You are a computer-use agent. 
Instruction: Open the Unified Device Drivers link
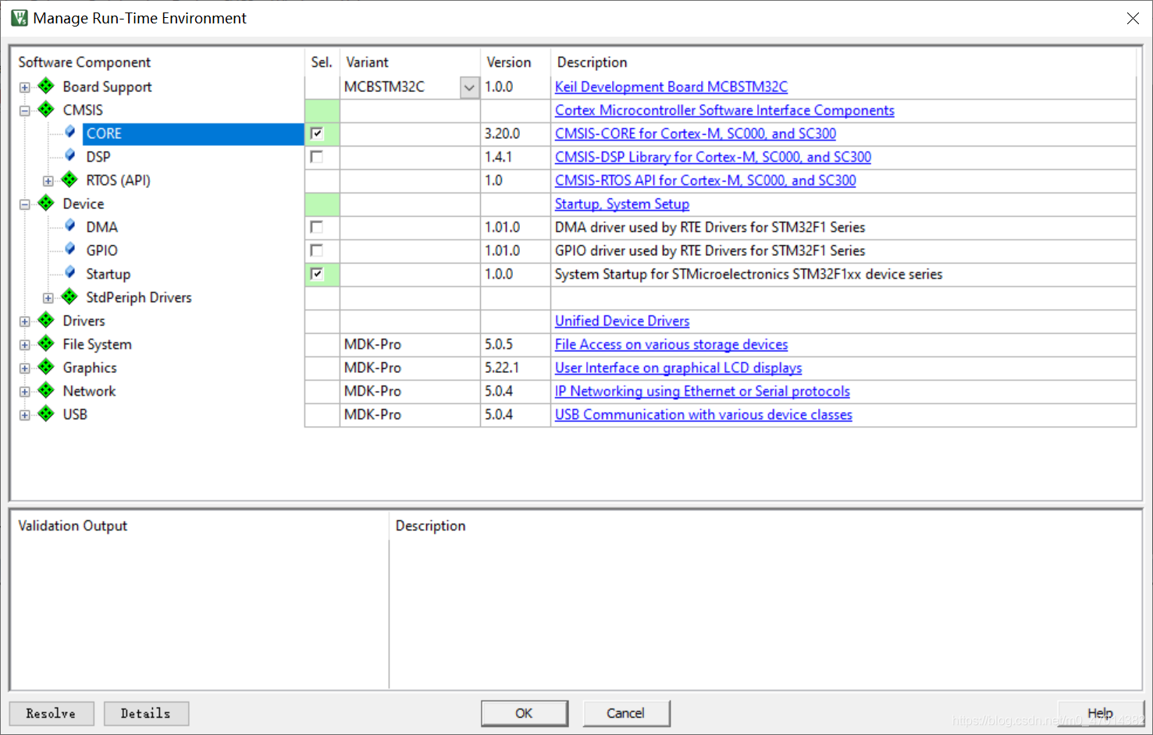tap(622, 321)
